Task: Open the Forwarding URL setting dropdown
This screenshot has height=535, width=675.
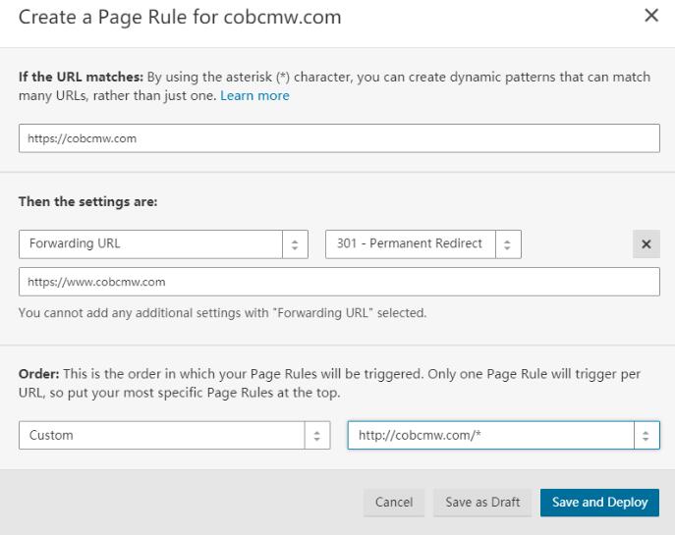Action: click(x=150, y=244)
